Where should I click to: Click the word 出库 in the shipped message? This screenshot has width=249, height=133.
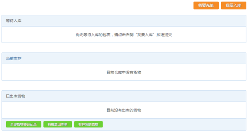126,110
